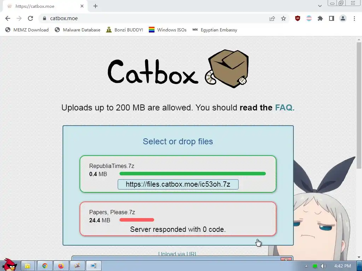362x271 pixels.
Task: Click the page vertical scrollbar thumb
Action: (x=359, y=105)
